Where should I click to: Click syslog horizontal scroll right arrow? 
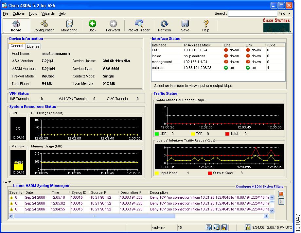[x=266, y=216]
